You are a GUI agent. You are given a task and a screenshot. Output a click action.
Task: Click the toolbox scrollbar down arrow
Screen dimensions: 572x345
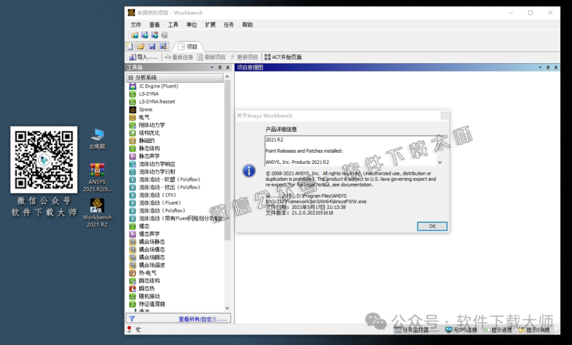(x=227, y=307)
